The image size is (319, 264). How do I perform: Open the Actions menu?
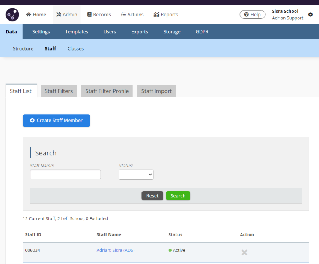132,15
